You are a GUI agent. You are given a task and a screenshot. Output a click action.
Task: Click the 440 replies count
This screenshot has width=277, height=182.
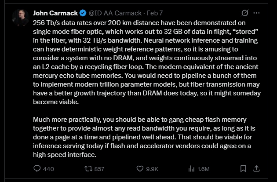[48, 168]
